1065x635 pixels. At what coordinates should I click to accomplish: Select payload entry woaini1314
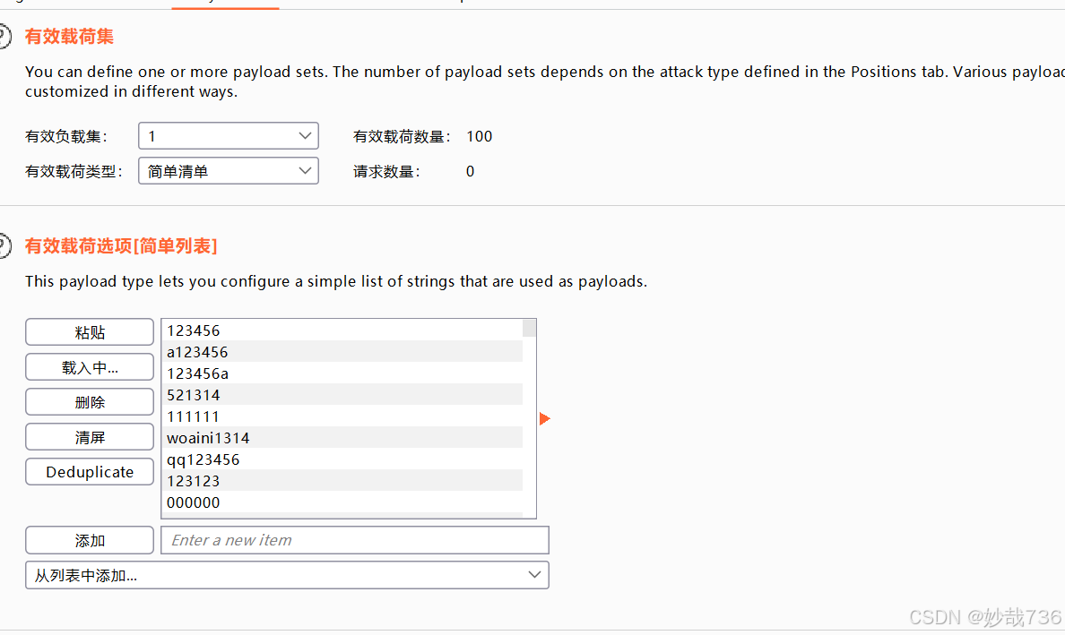pyautogui.click(x=342, y=438)
